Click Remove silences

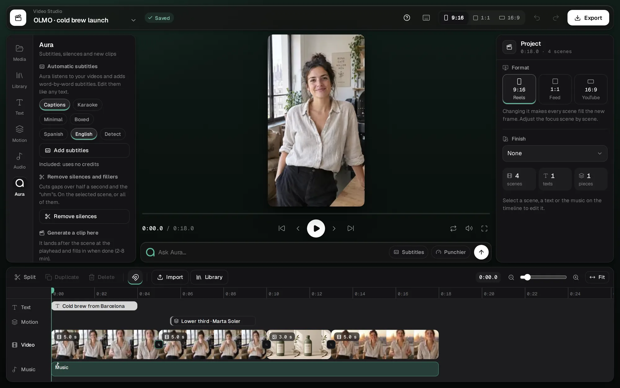84,216
